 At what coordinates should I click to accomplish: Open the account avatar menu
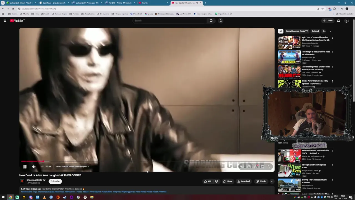[x=346, y=21]
